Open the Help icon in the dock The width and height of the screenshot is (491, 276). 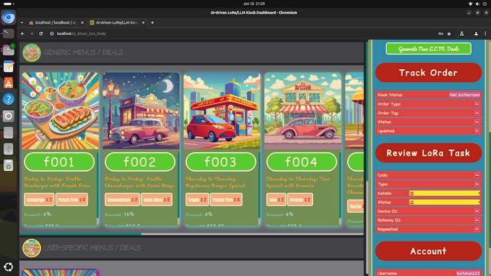click(9, 99)
